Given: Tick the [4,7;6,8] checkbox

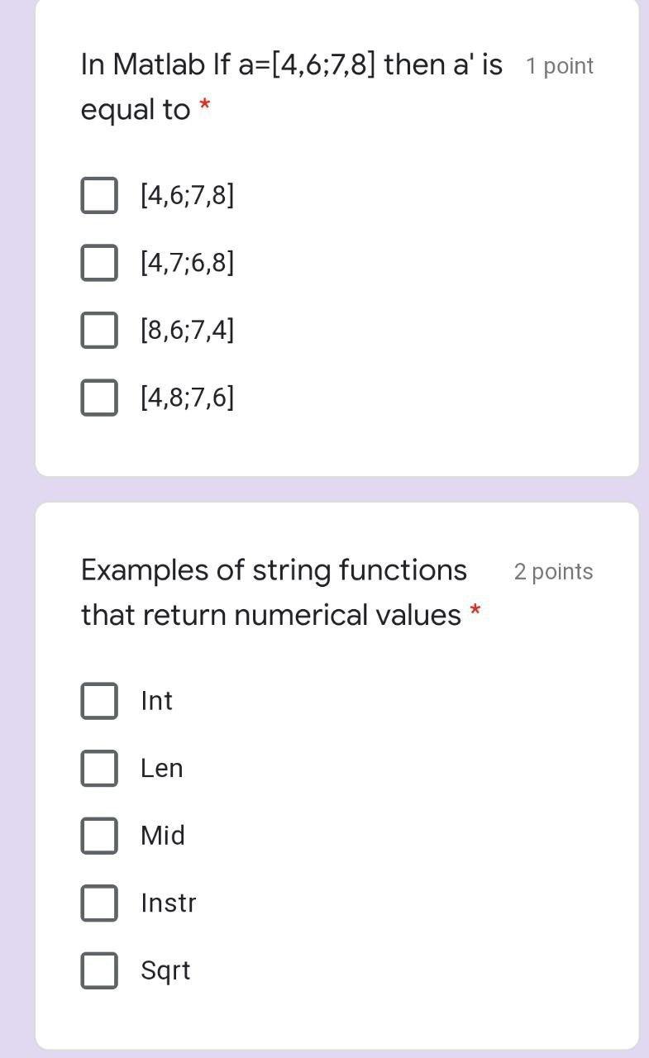Looking at the screenshot, I should 99,263.
